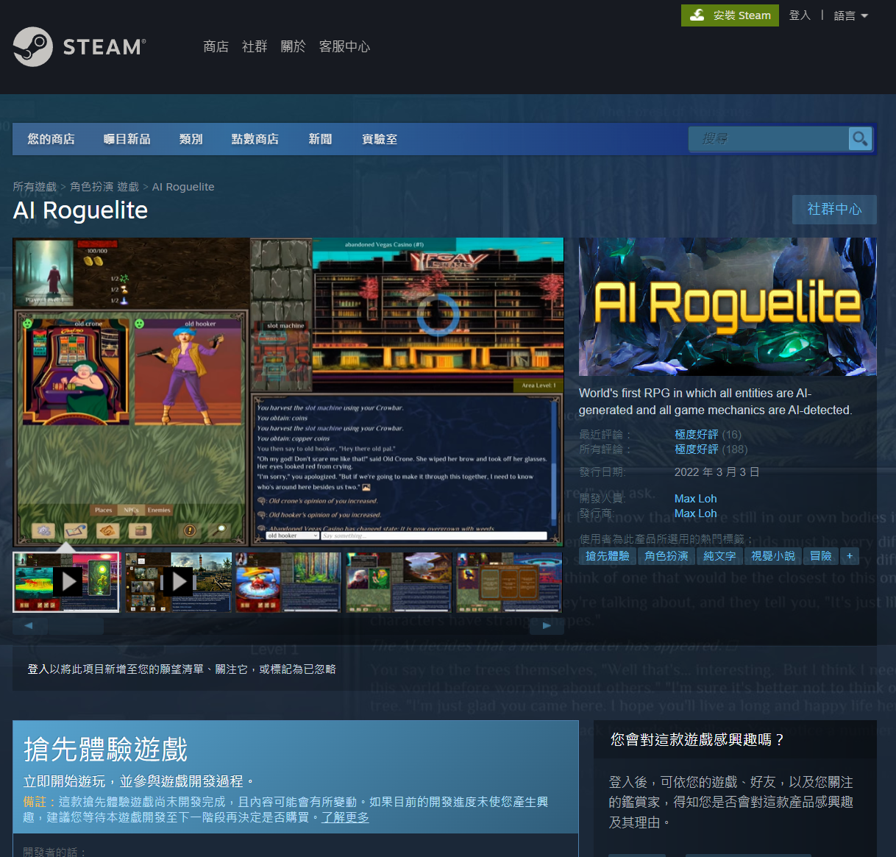Open the gear settings icon in the gameplay screenshot
The width and height of the screenshot is (896, 857).
tap(43, 530)
